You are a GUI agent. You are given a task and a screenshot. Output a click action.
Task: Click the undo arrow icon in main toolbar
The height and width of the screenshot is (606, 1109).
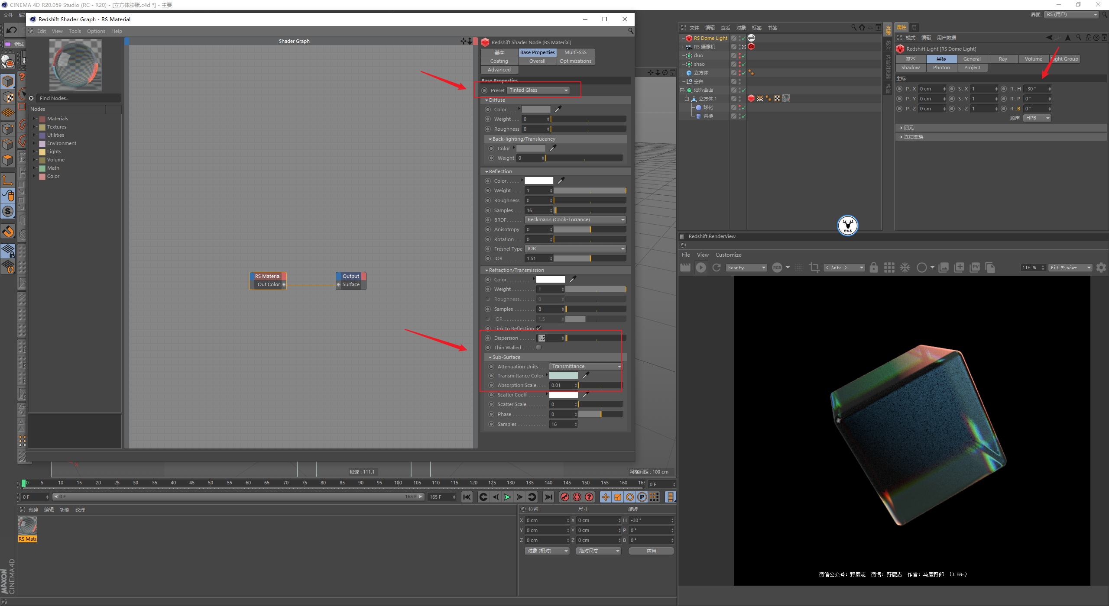tap(12, 30)
